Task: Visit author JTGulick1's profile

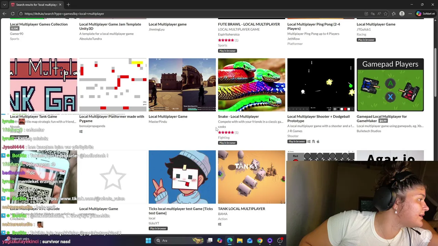Action: pos(363,29)
